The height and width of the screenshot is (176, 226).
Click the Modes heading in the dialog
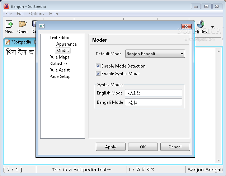coord(99,40)
